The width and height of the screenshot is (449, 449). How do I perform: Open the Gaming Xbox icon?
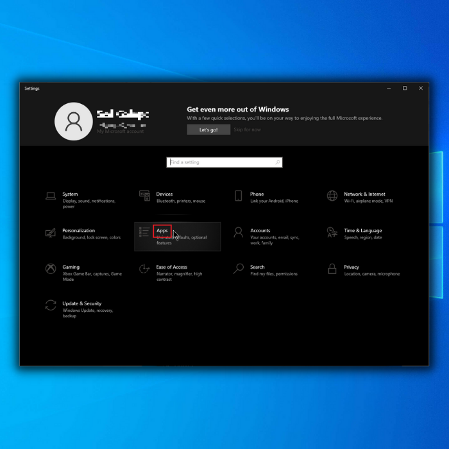pos(51,269)
